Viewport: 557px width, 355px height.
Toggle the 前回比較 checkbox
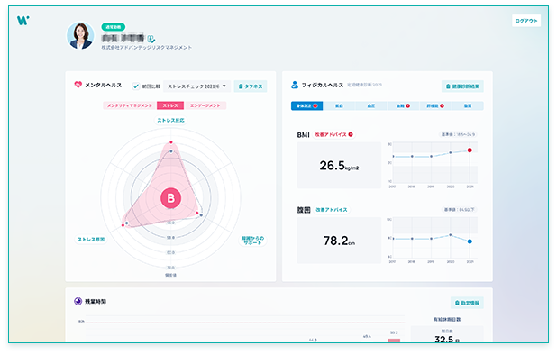(136, 86)
